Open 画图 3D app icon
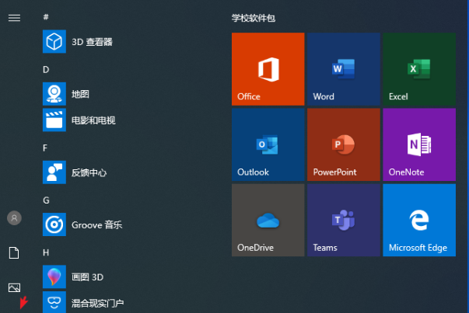 point(54,276)
